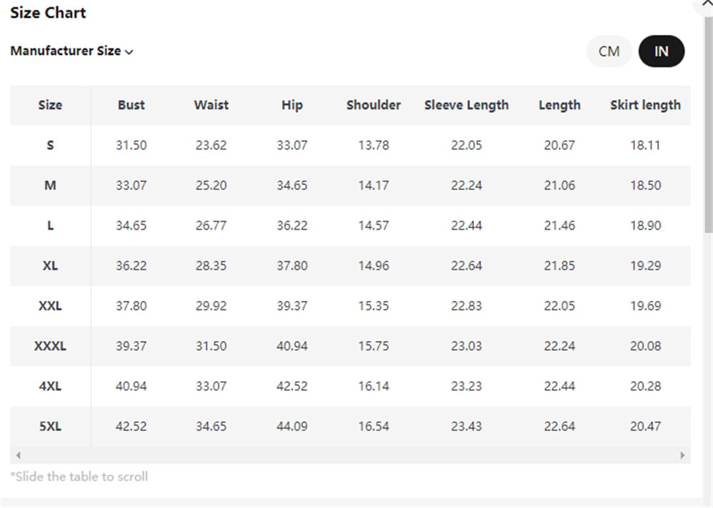Click the S size row label

[50, 145]
